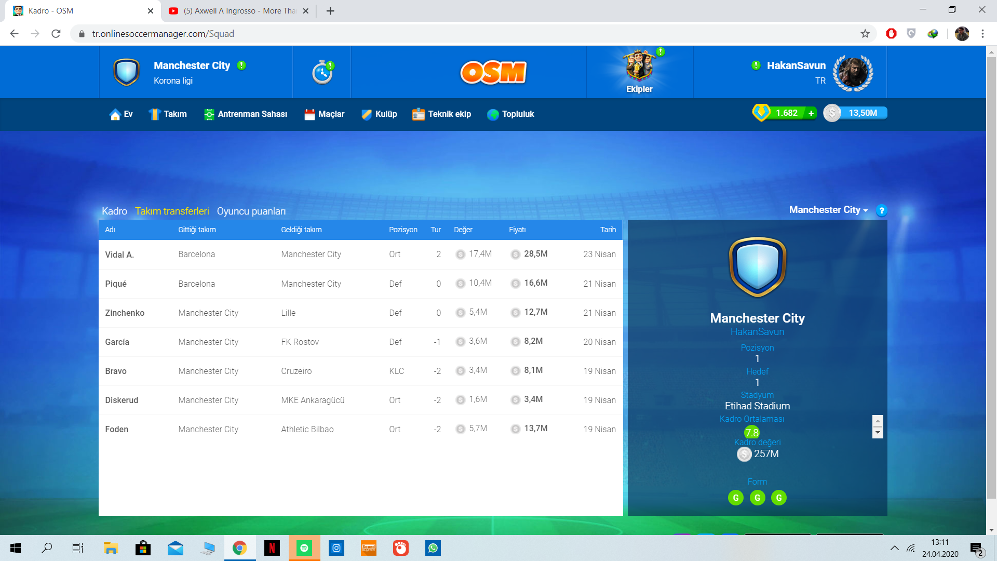
Task: Open Takım menu
Action: 168,114
